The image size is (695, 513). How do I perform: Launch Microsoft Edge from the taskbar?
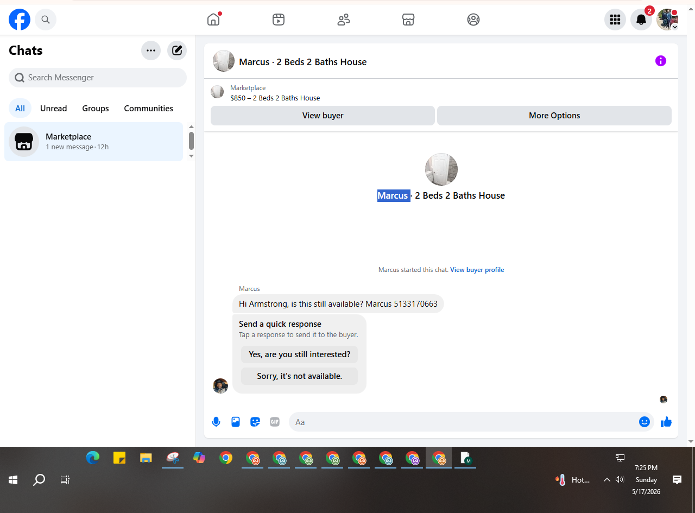coord(93,458)
